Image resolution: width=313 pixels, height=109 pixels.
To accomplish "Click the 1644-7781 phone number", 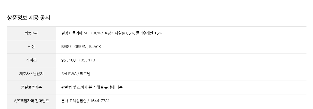I will (x=100, y=101).
